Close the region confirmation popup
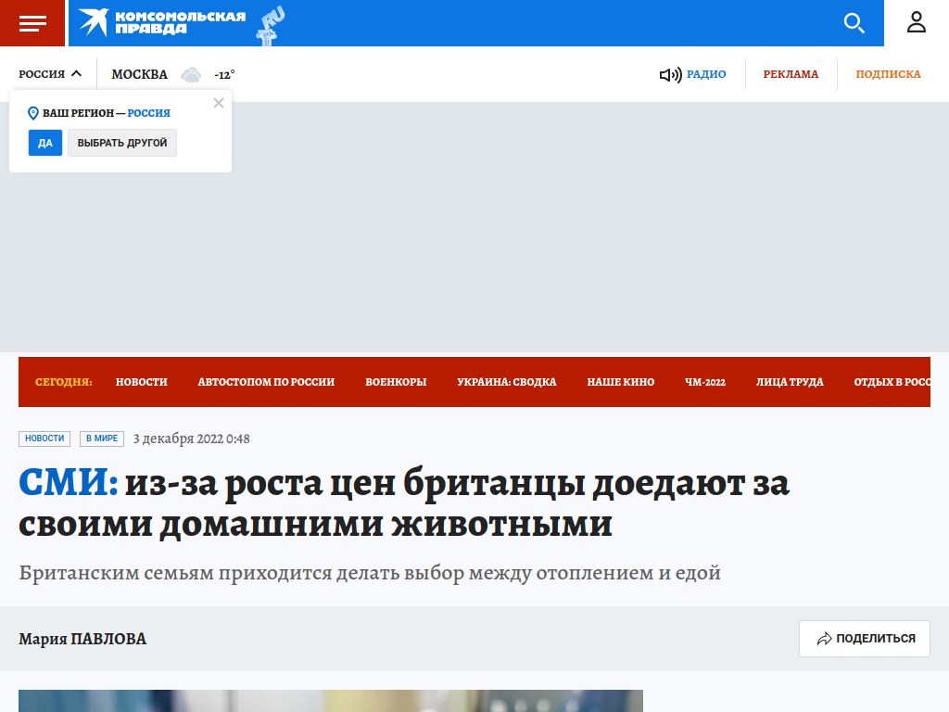Screen dimensions: 949x712 tap(219, 103)
